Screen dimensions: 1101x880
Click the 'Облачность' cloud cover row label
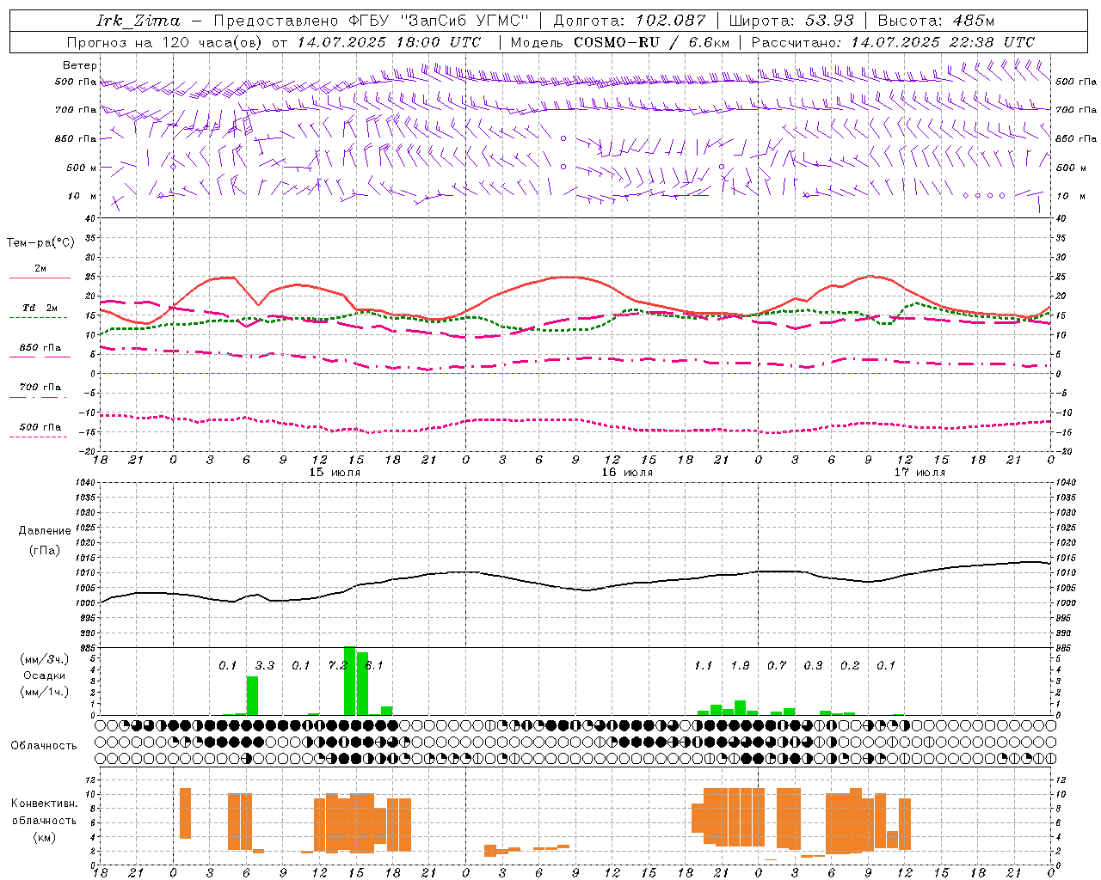coord(44,745)
